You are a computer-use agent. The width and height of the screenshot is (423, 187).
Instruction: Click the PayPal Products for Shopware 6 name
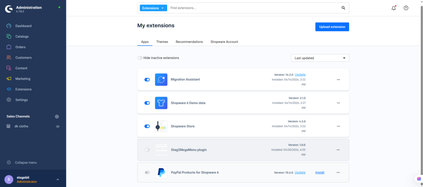(x=195, y=173)
